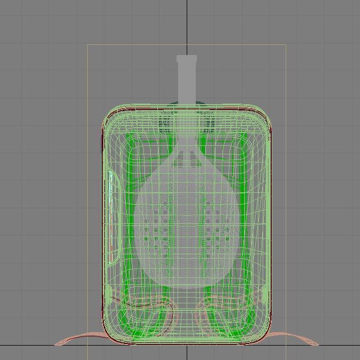Click the tan safe-frame border's top edge

point(134,45)
